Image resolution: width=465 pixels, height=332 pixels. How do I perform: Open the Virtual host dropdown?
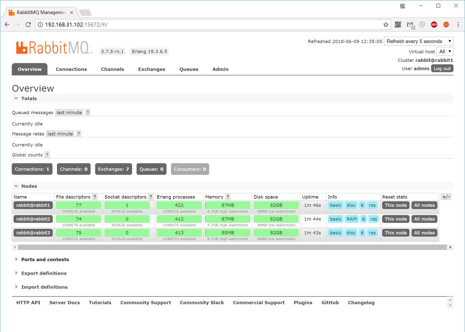[445, 52]
